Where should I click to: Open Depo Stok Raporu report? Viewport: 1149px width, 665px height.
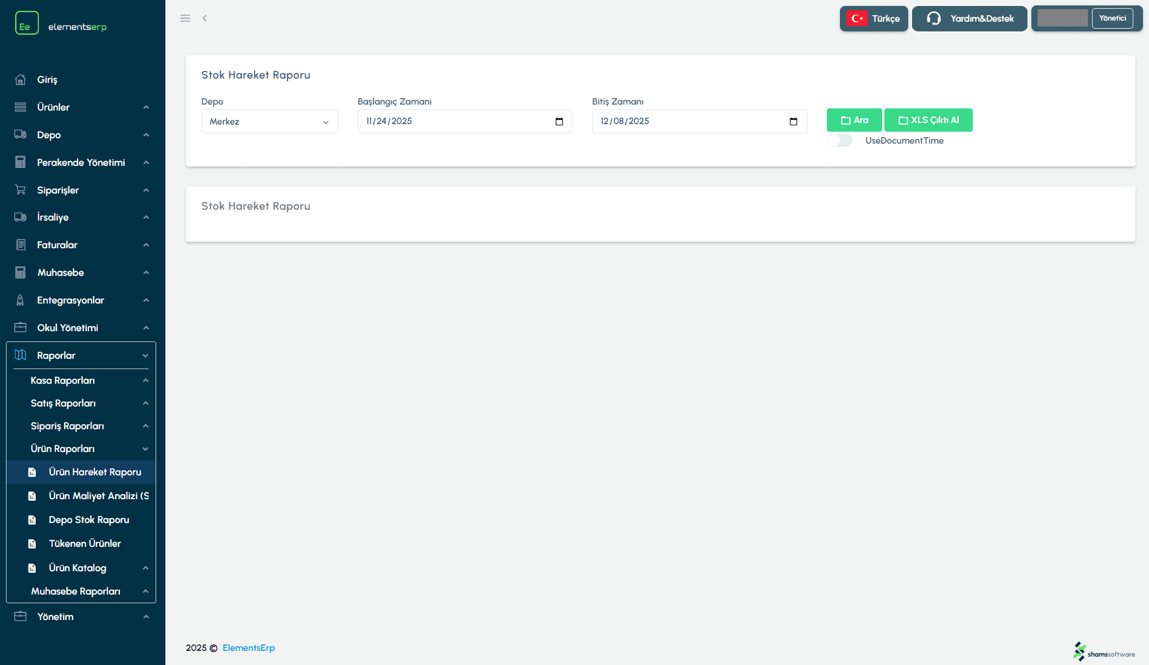point(89,520)
